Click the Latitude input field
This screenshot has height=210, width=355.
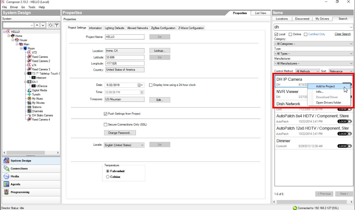pyautogui.click(x=125, y=57)
